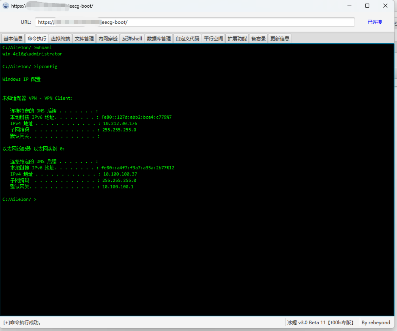Screen dimensions: 397x331
Task: Minimize the application window
Action: (x=349, y=6)
